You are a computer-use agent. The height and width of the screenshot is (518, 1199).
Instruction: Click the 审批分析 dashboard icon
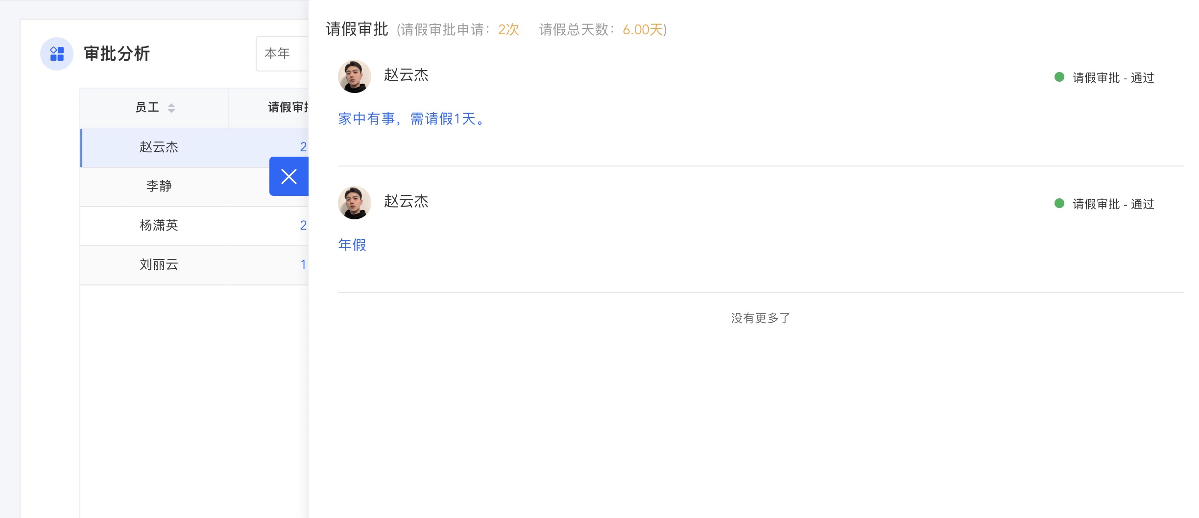point(57,54)
